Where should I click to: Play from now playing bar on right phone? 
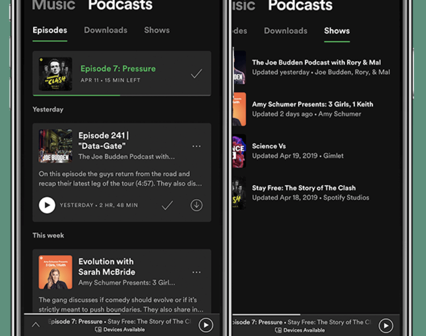386,326
